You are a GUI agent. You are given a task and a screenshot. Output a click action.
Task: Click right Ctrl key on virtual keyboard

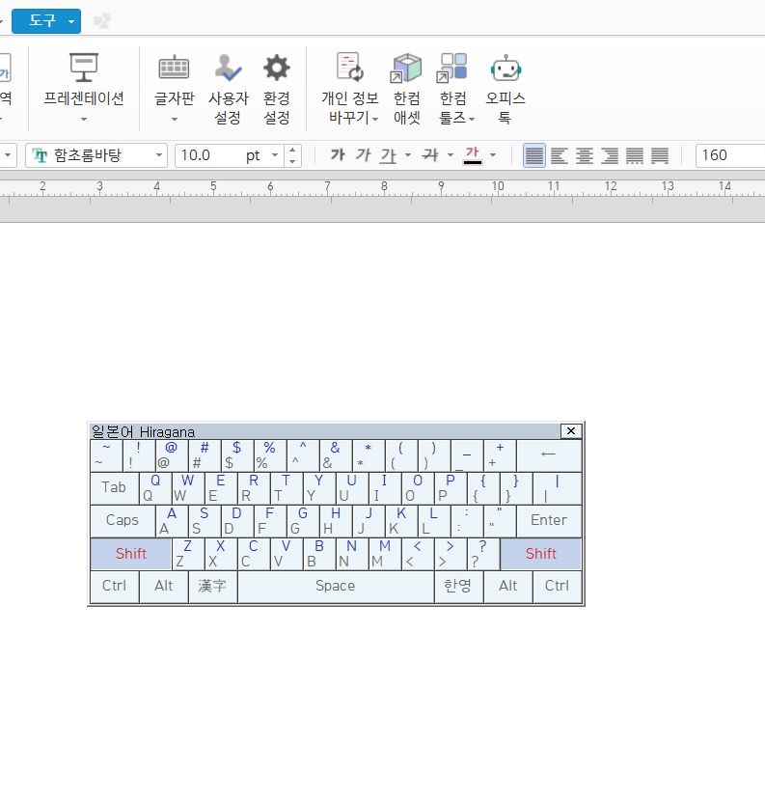tap(557, 586)
